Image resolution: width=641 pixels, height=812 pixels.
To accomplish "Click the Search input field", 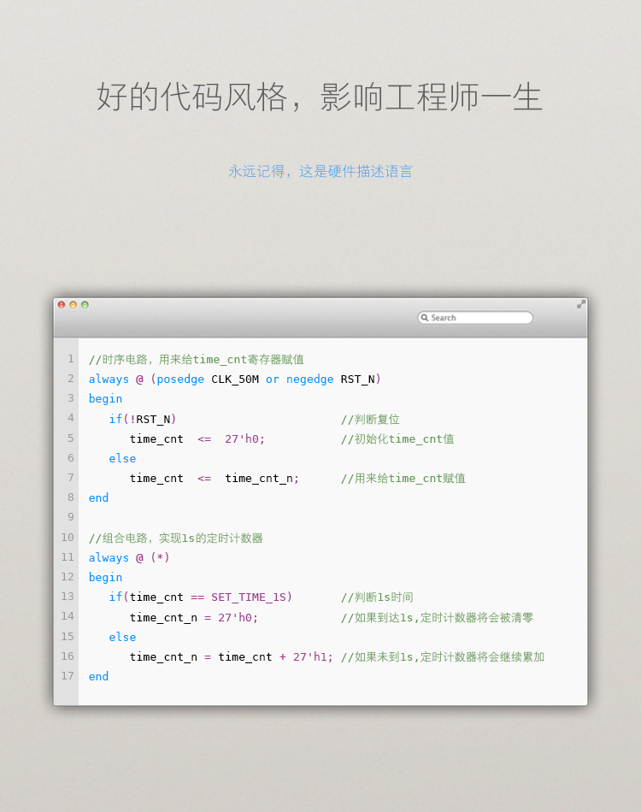I will [475, 317].
